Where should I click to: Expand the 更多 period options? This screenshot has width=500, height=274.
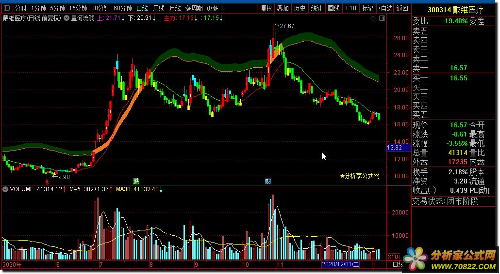[x=215, y=8]
